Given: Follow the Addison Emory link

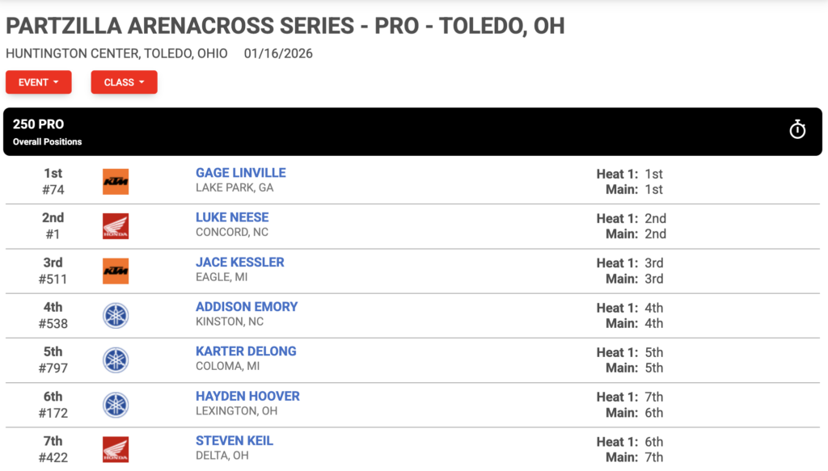Looking at the screenshot, I should tap(247, 307).
